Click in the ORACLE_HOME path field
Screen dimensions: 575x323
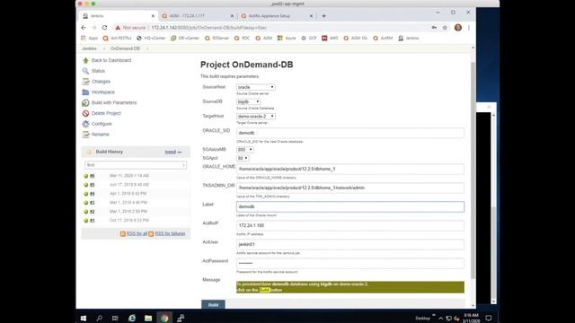[350, 170]
